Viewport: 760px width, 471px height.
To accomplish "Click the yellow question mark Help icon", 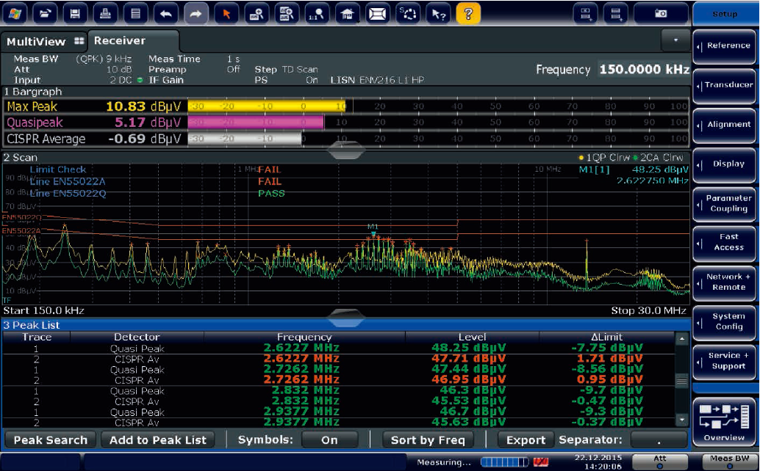I will tap(468, 13).
